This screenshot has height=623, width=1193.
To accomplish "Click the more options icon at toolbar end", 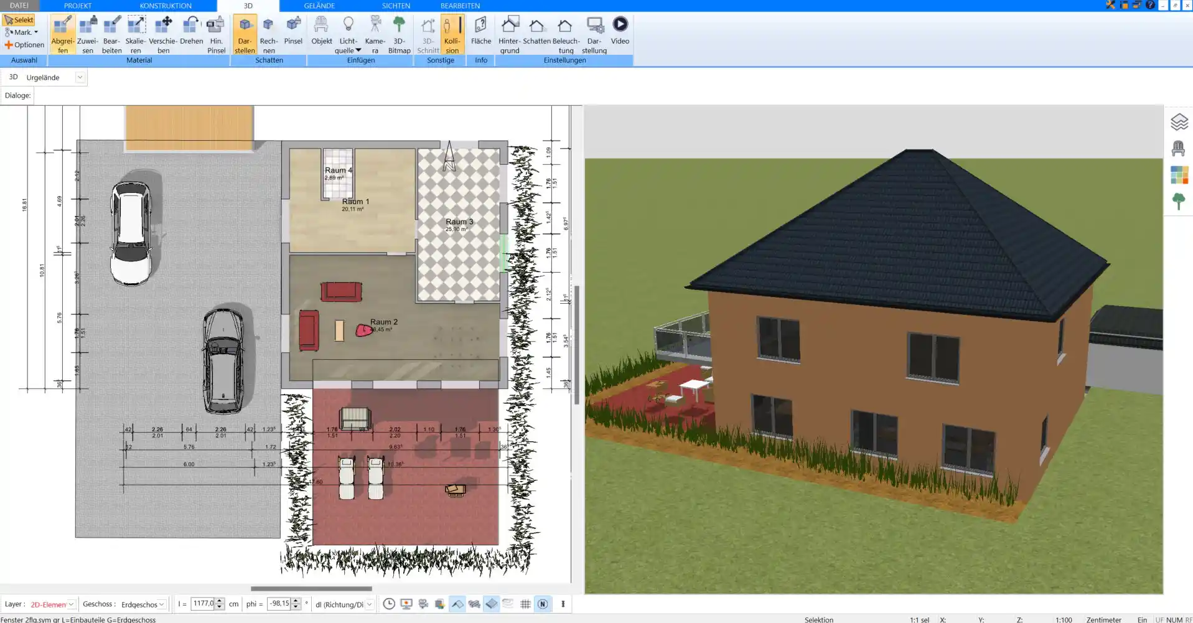I will 563,604.
